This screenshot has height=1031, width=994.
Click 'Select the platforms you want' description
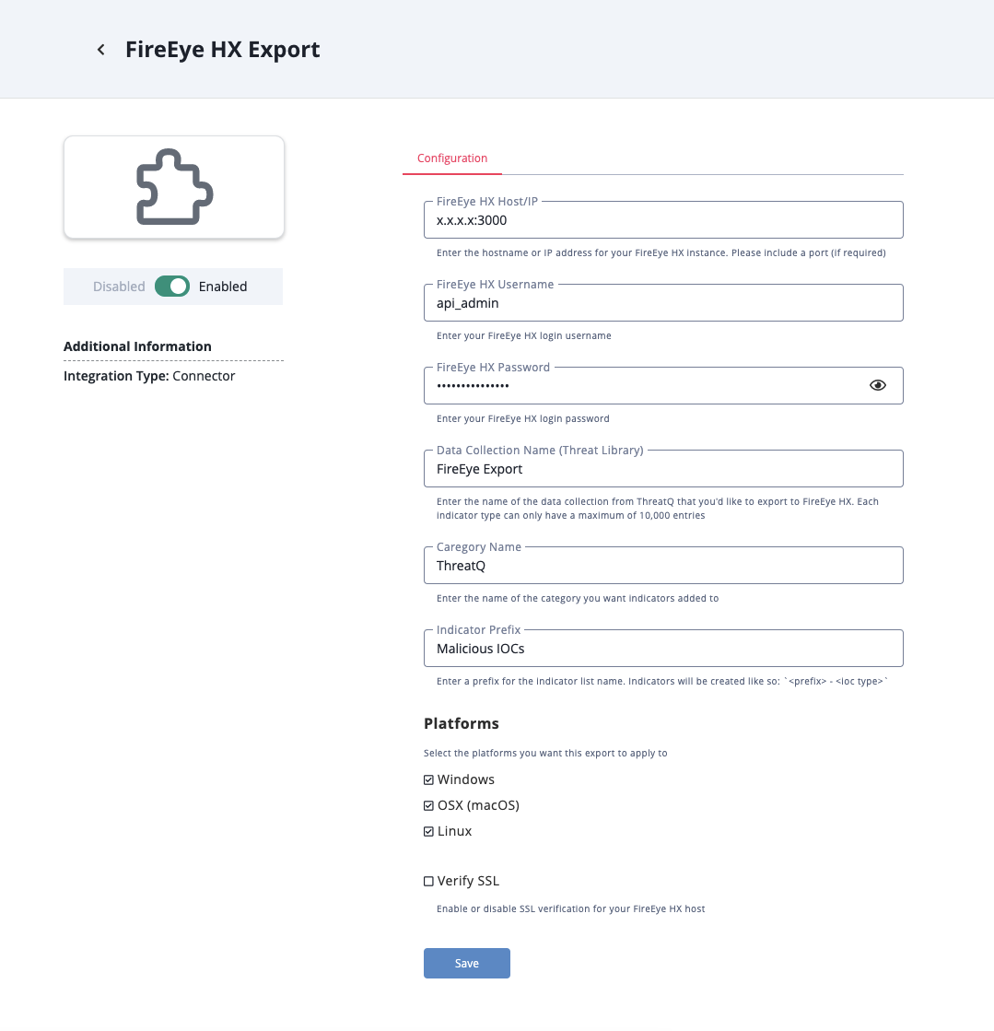[545, 754]
